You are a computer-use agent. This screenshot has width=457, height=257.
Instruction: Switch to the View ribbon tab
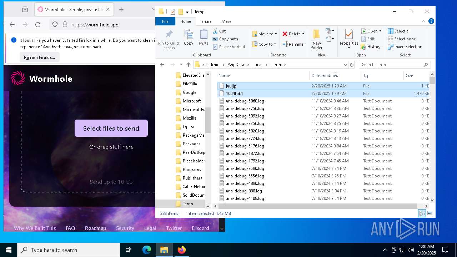226,21
